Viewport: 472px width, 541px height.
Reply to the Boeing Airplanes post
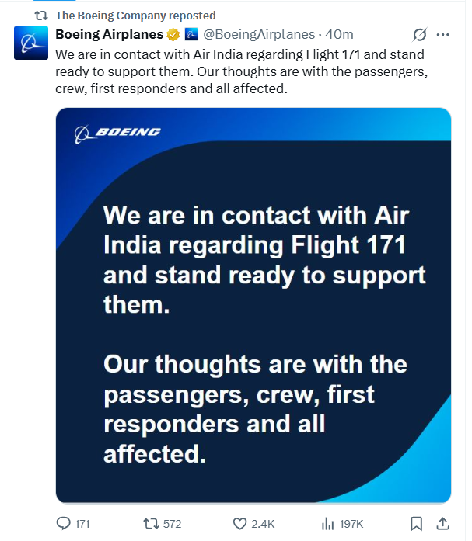pyautogui.click(x=65, y=523)
